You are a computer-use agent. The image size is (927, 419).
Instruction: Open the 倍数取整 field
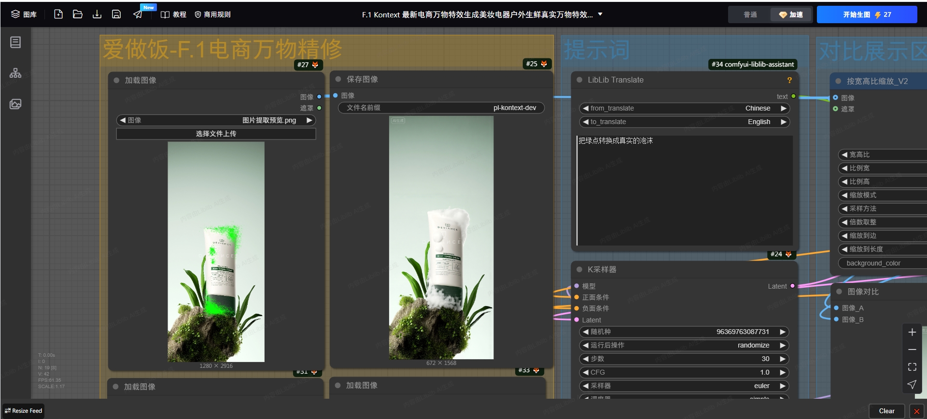(x=883, y=222)
